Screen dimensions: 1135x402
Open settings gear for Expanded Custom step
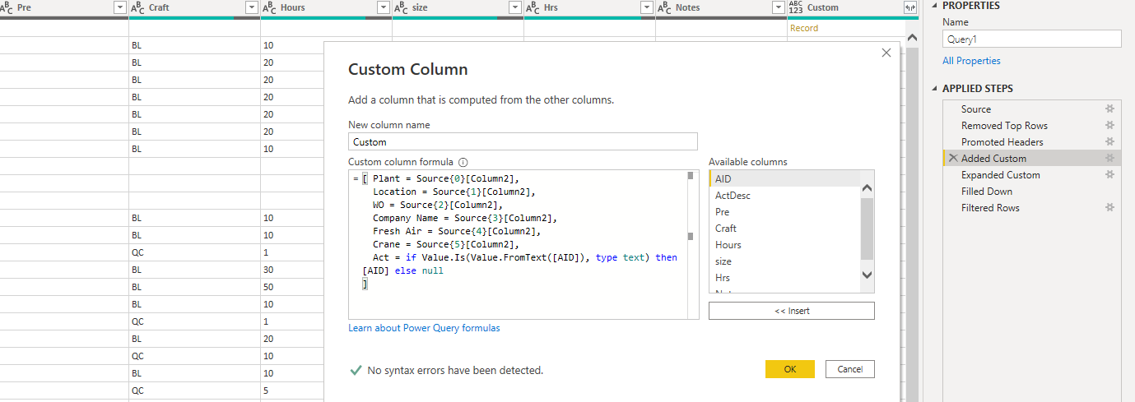click(x=1109, y=175)
